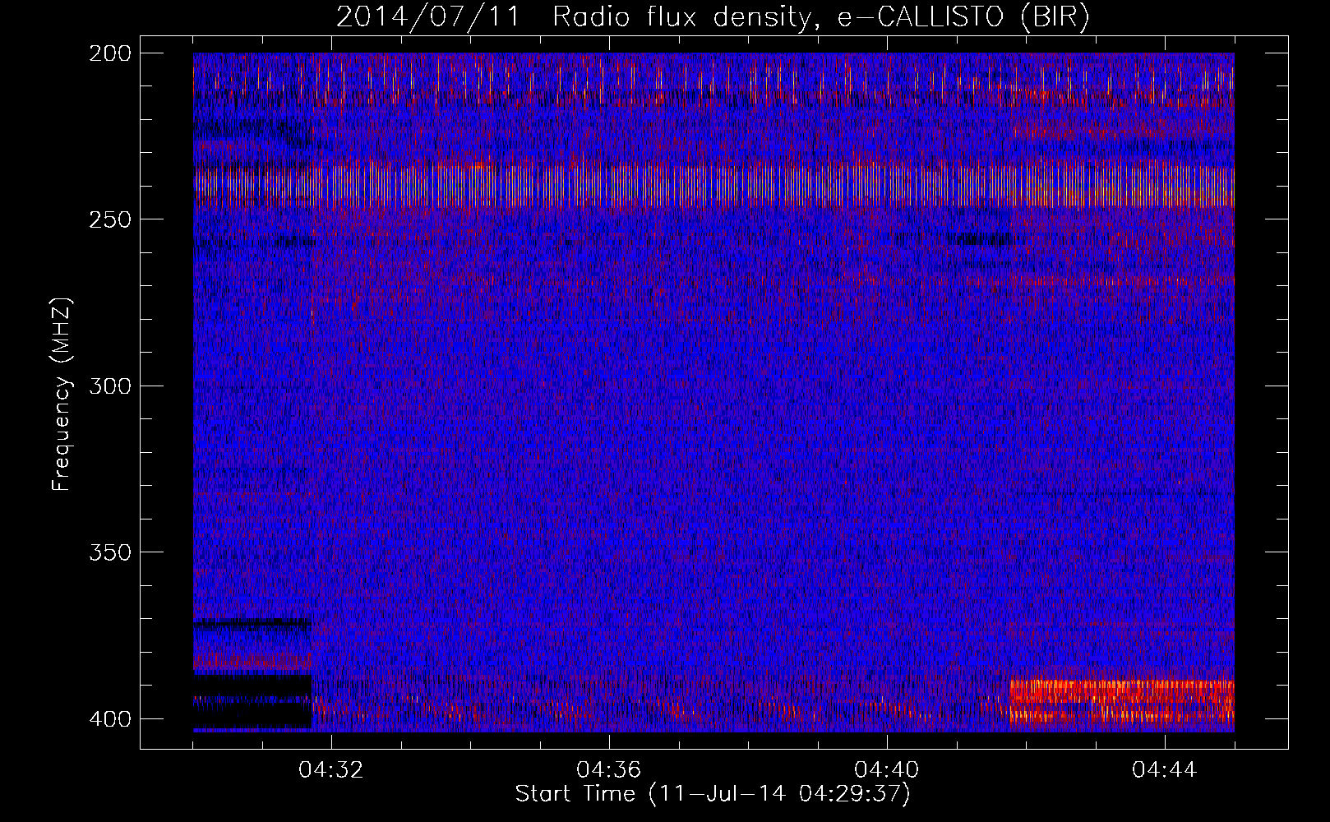Click the 200 frequency tick label
Image resolution: width=1330 pixels, height=822 pixels.
tap(110, 53)
